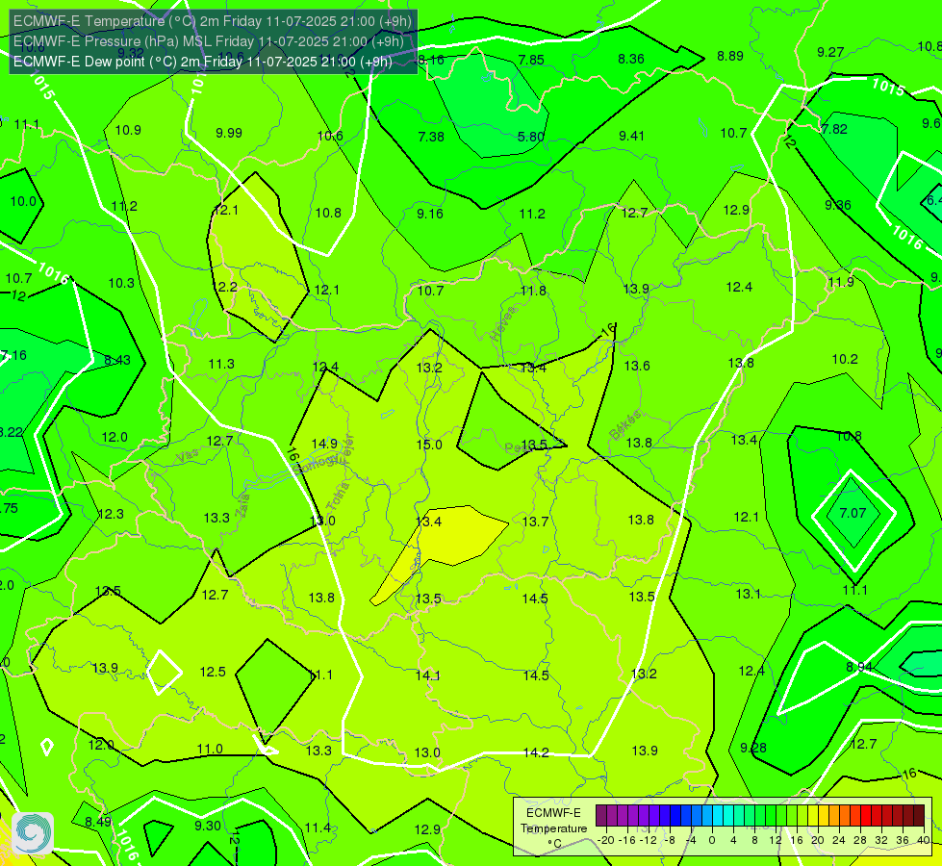942x866 pixels.
Task: Select the ECMWF-E Temperature 2m legend line
Action: [x=213, y=21]
